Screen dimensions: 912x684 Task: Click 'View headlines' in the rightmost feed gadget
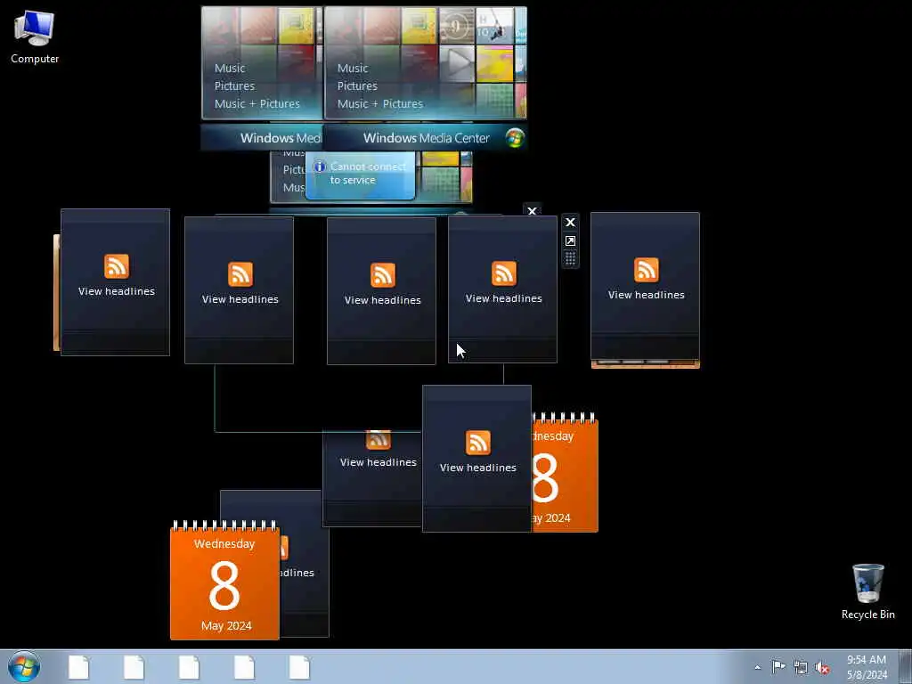point(647,295)
